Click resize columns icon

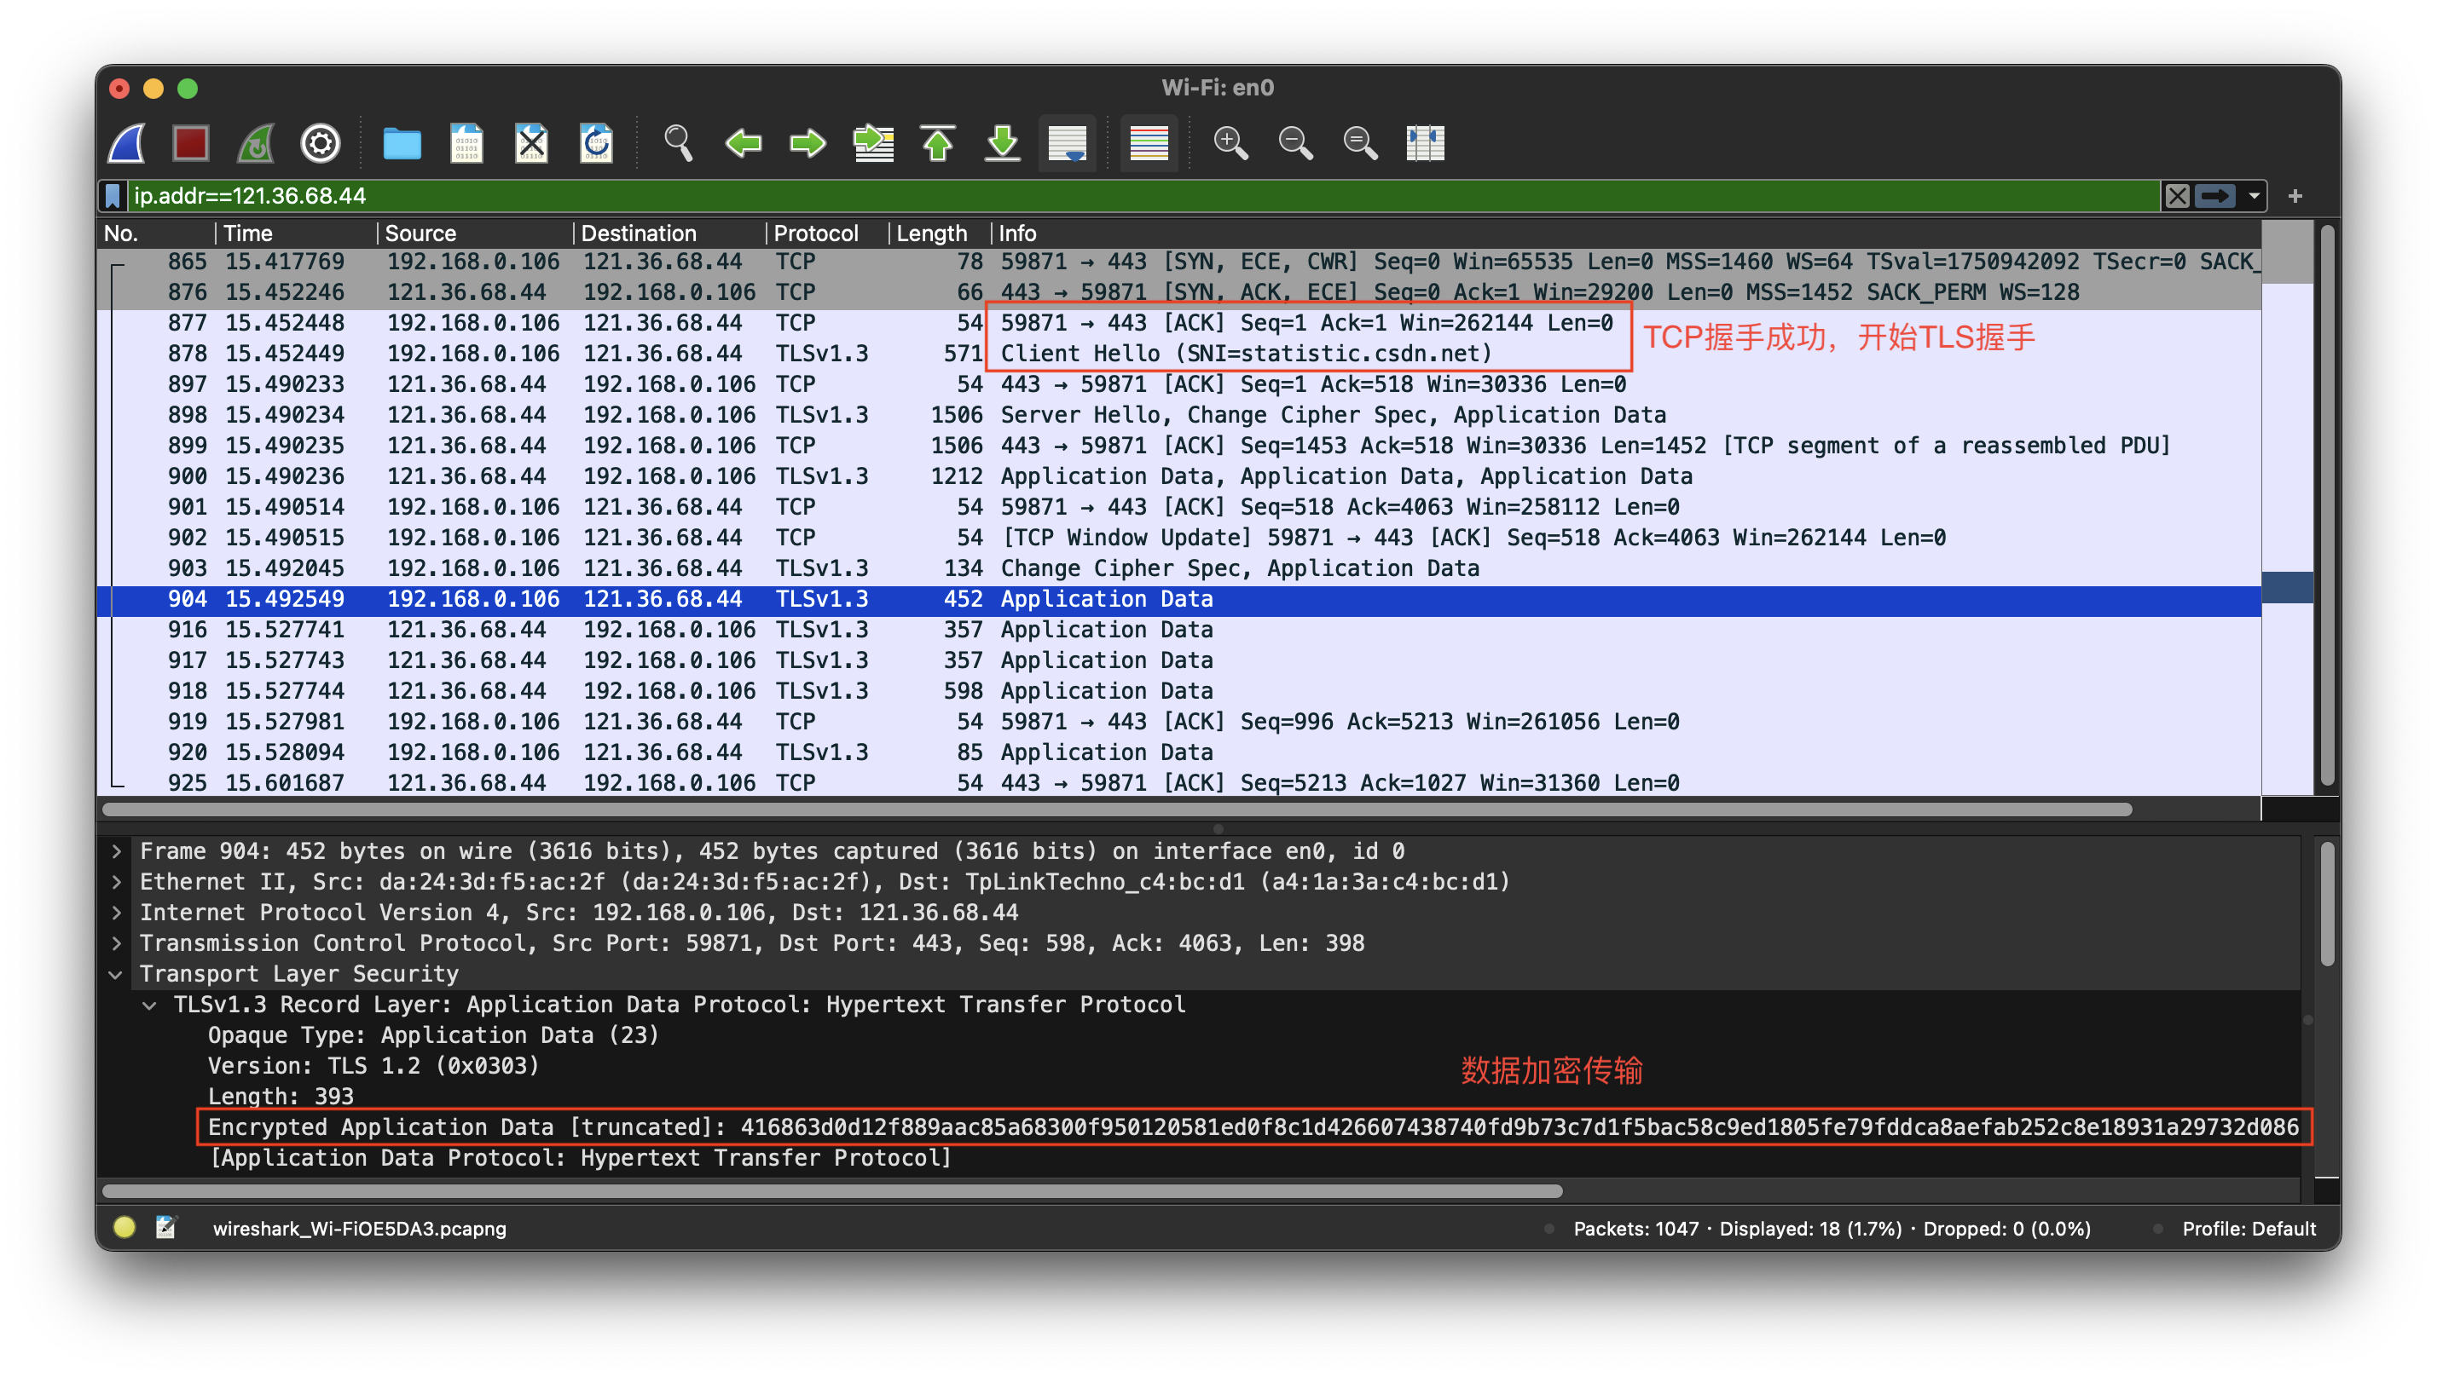(1424, 144)
